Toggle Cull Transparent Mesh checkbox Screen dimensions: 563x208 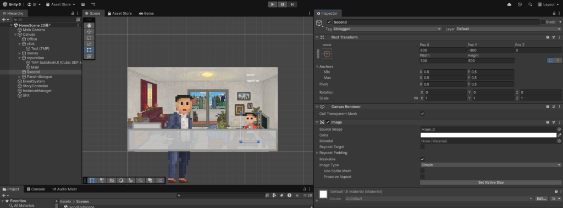[x=422, y=114]
